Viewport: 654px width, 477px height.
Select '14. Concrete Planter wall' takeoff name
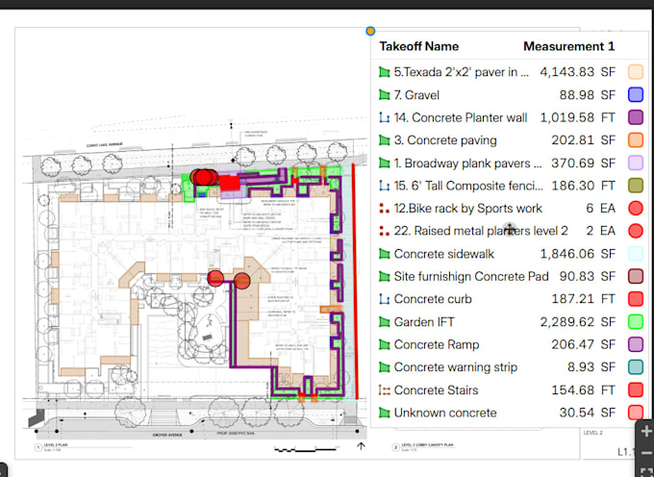point(461,117)
